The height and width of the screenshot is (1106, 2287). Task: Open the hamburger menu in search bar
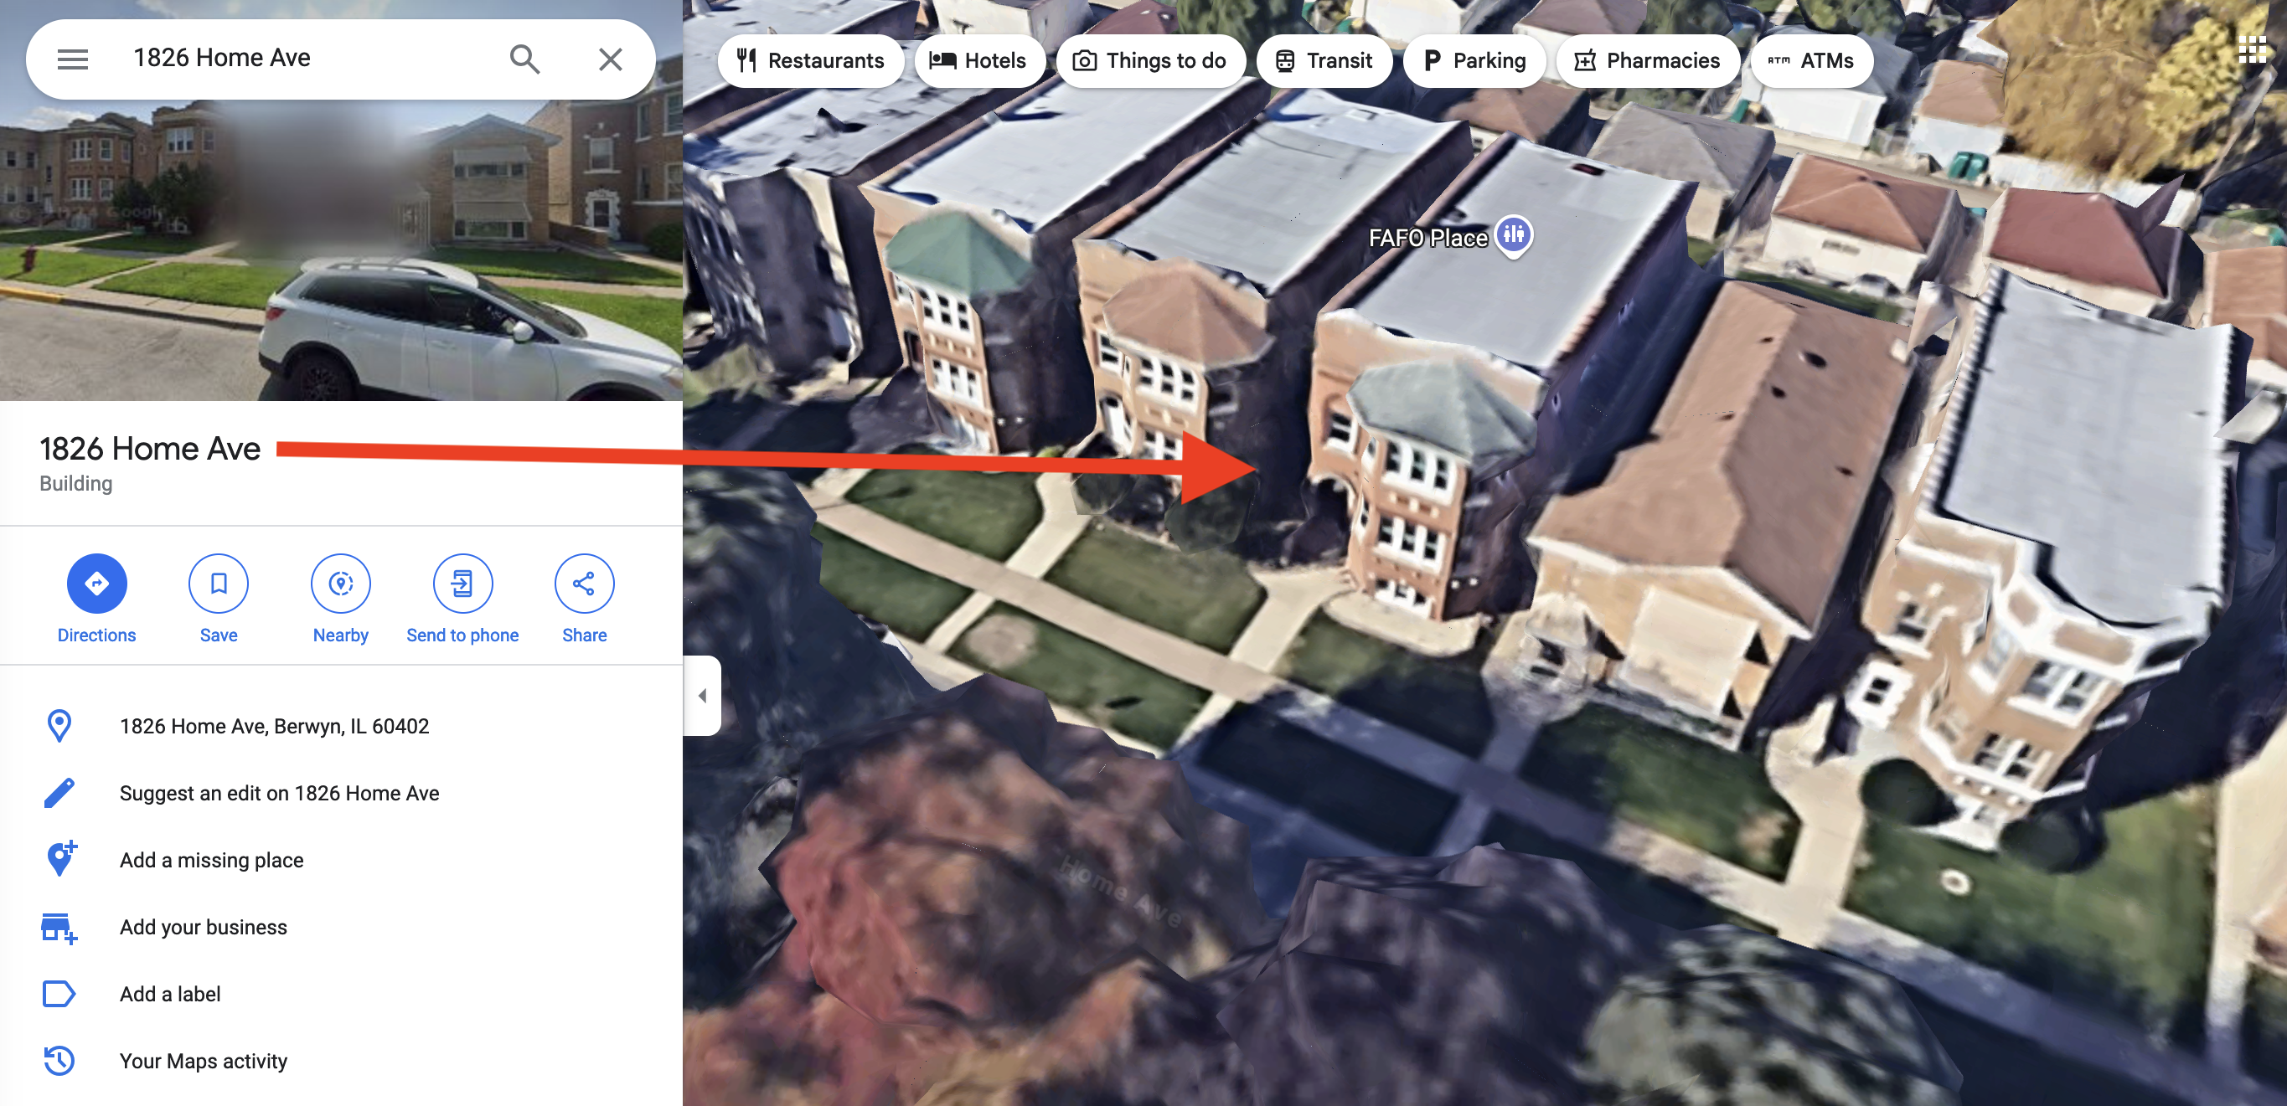click(73, 59)
